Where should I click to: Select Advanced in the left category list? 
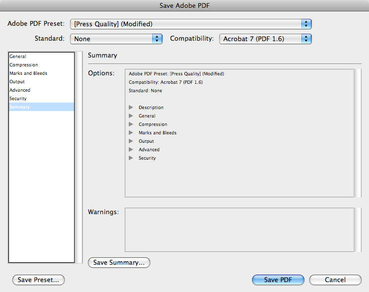(x=41, y=90)
